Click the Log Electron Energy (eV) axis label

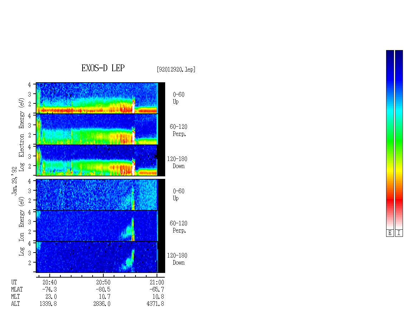point(21,135)
